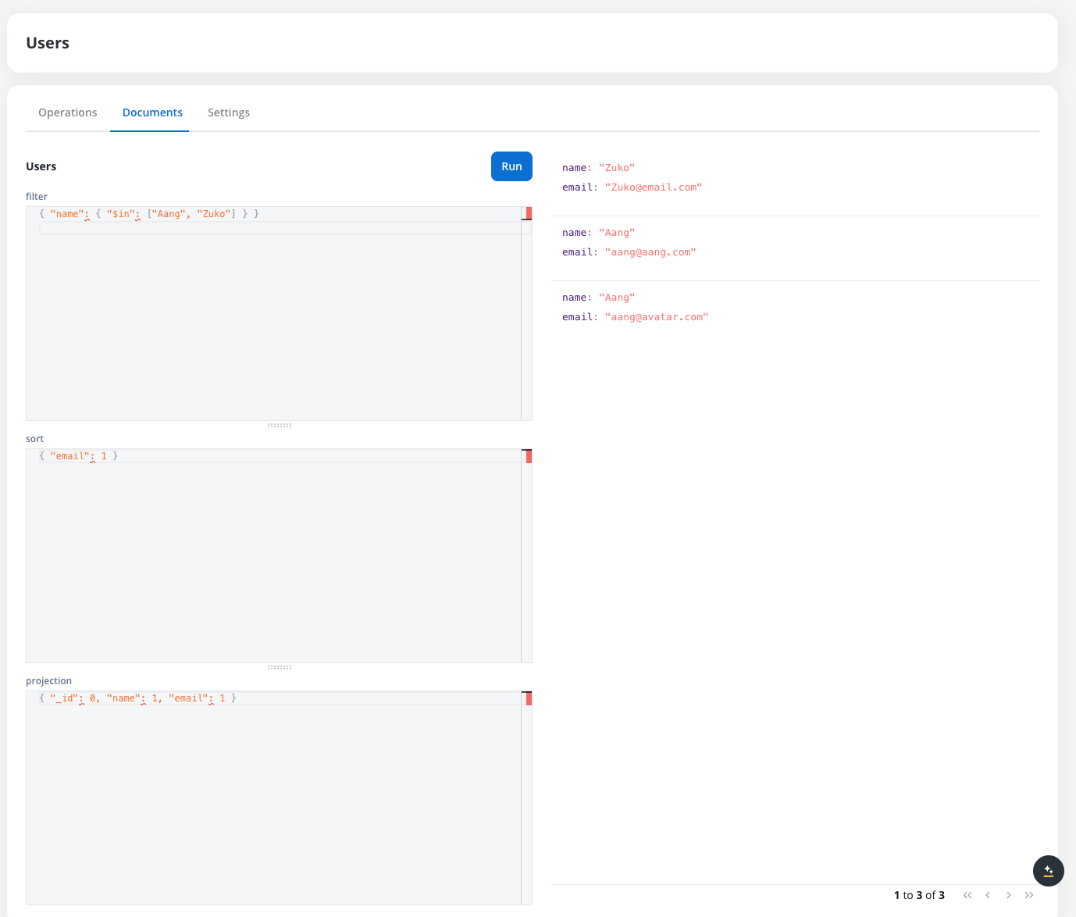
Task: Select the Zuko document result
Action: pyautogui.click(x=794, y=178)
